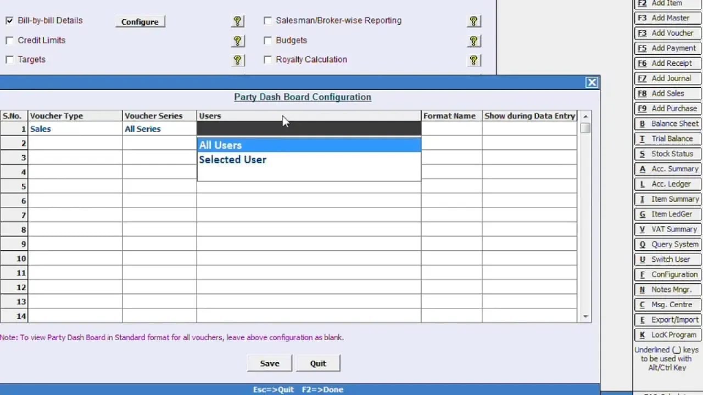Click Add Voucher in side panel
Image resolution: width=703 pixels, height=395 pixels.
click(x=667, y=33)
